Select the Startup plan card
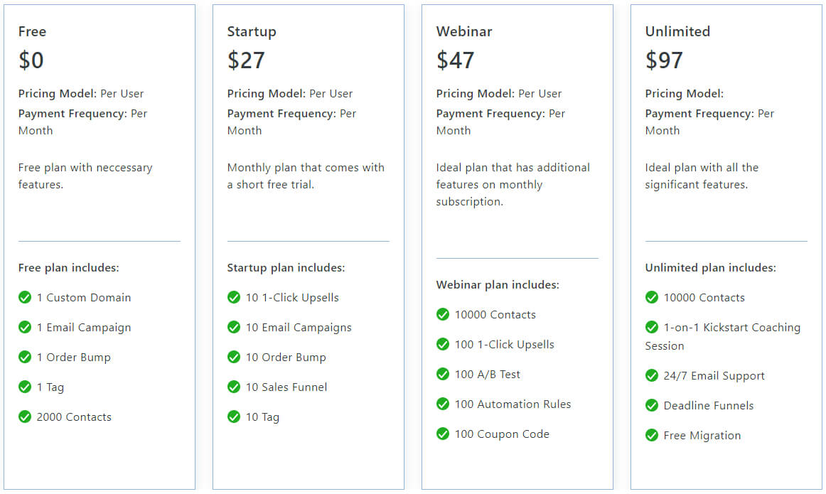826x494 pixels. click(x=308, y=247)
